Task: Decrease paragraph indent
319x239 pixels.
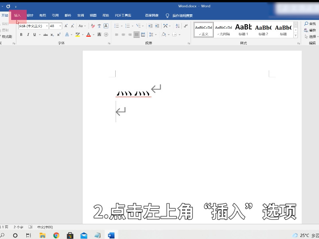Action: 150,26
